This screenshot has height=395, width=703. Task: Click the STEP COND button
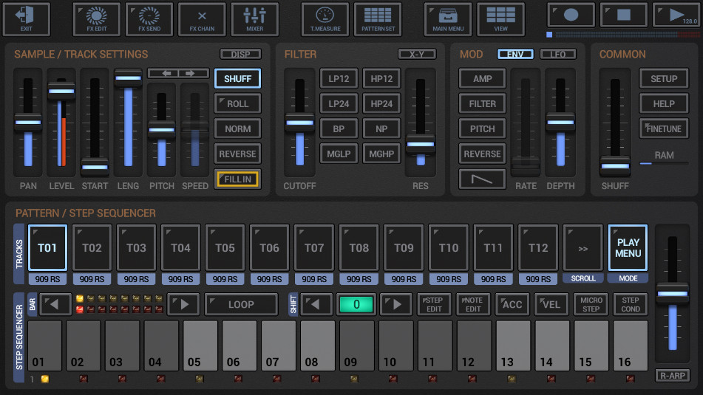click(631, 304)
